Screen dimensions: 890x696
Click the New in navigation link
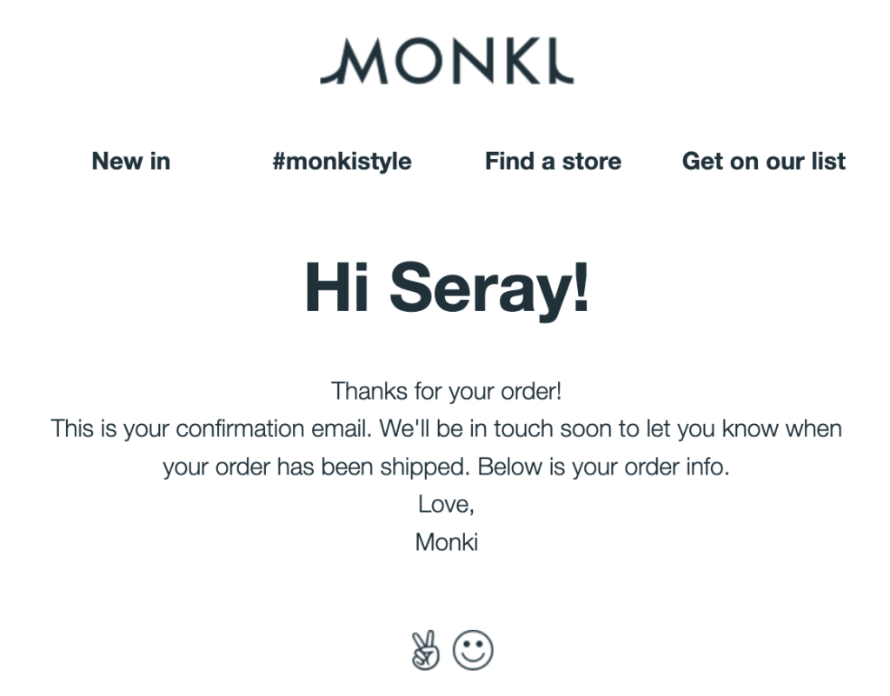130,161
